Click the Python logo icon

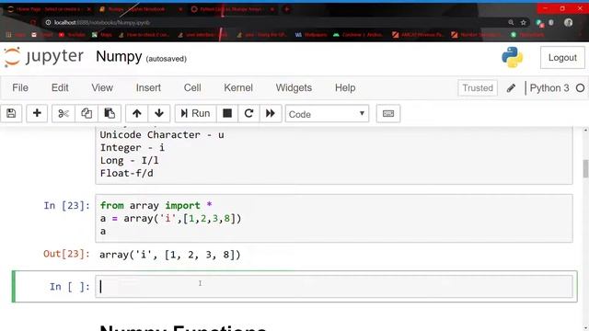[x=513, y=57]
